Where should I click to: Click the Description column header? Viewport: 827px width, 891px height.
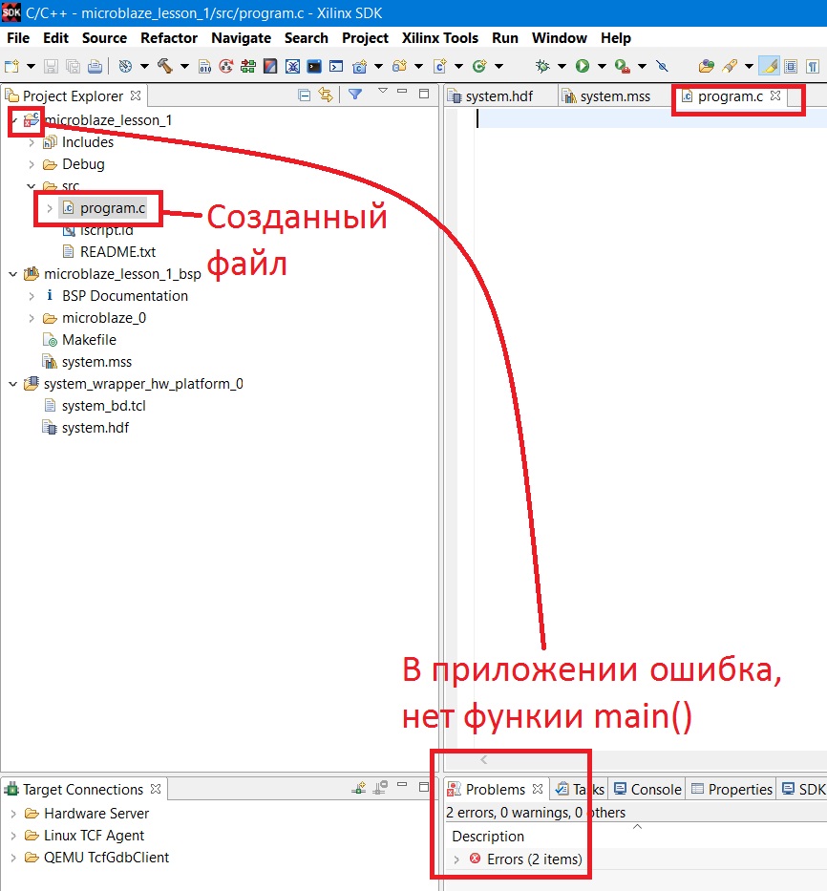[488, 836]
